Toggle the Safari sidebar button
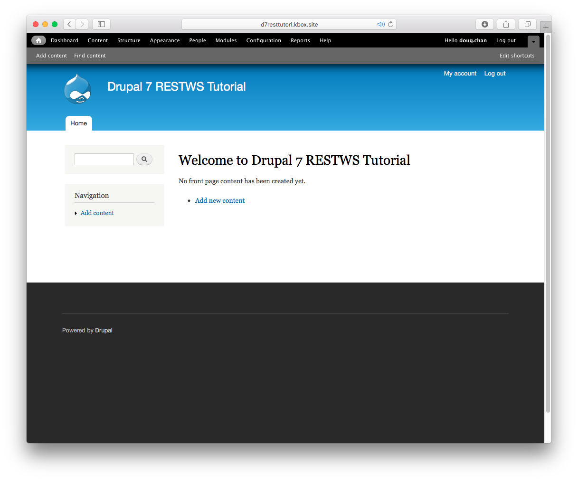Viewport: 578px width, 481px height. [101, 24]
